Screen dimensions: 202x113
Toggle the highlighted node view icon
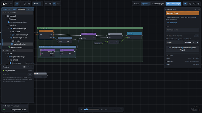coord(54,4)
